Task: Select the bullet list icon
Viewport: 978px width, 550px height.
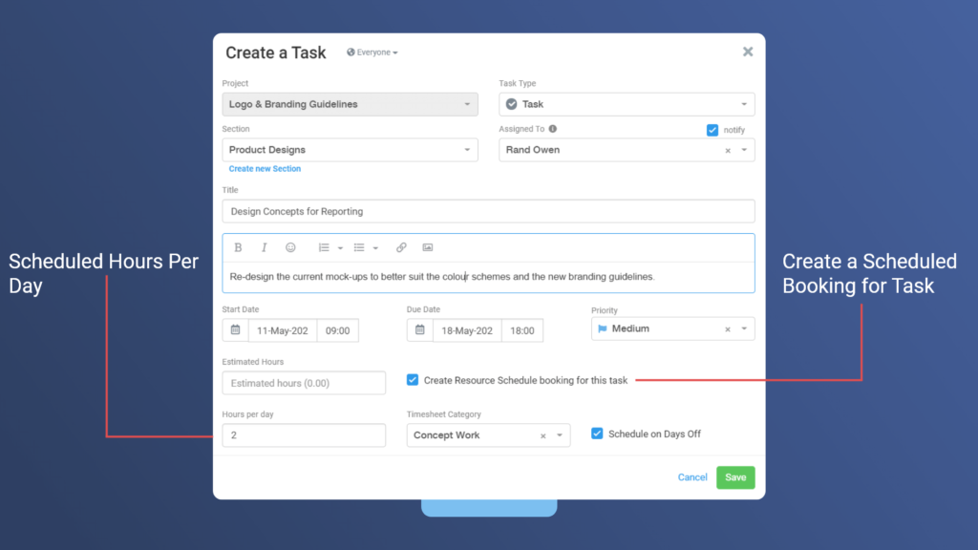Action: tap(359, 247)
